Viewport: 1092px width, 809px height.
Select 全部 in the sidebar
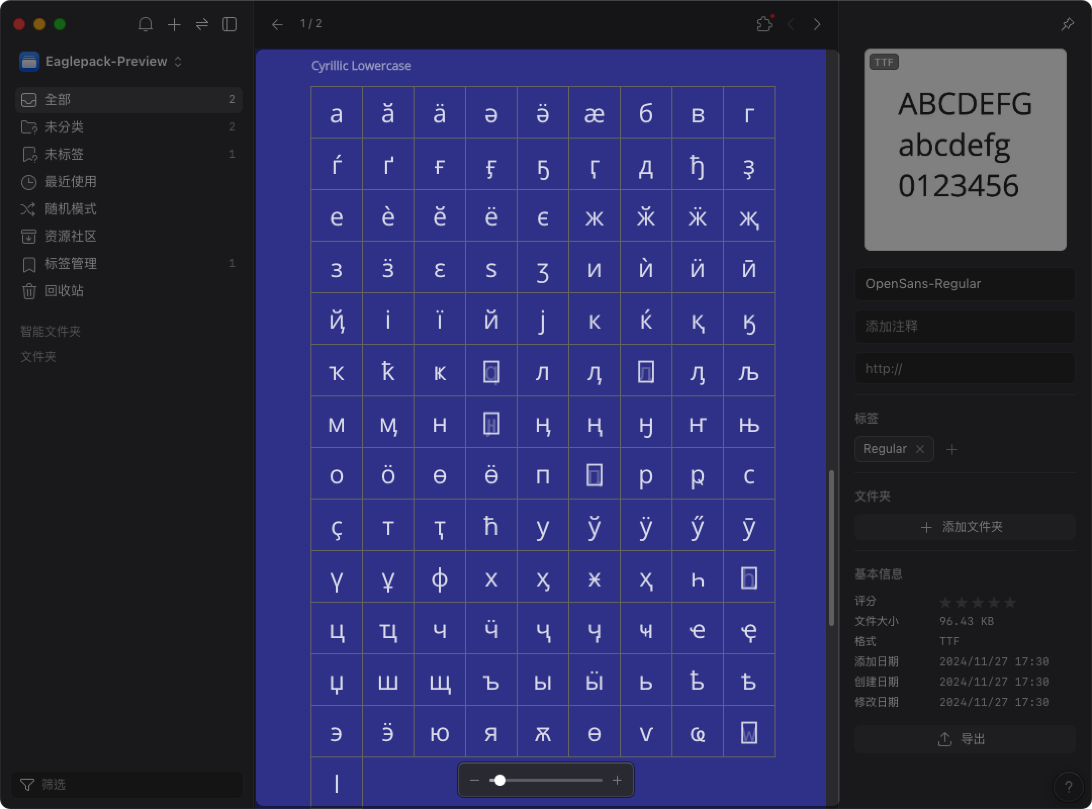point(57,100)
